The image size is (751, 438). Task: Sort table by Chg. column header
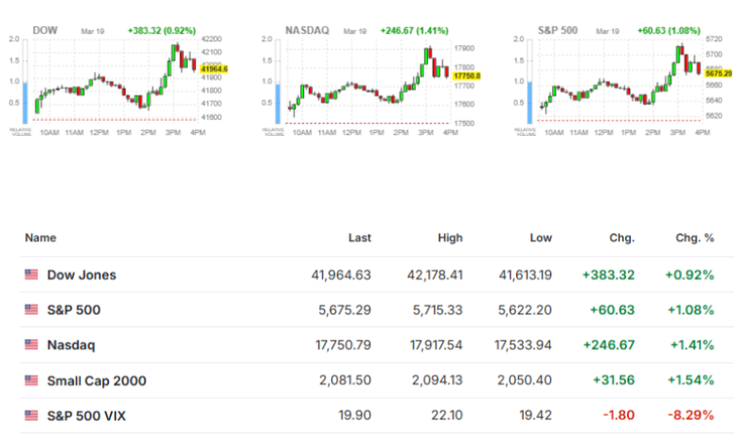coord(621,238)
